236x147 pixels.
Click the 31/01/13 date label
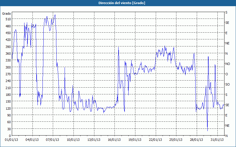coord(217,140)
